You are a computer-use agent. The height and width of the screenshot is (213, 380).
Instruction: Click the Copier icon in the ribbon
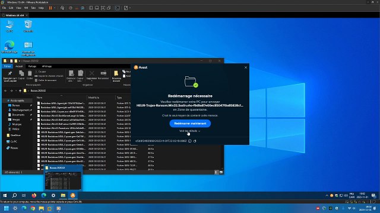tap(21, 75)
